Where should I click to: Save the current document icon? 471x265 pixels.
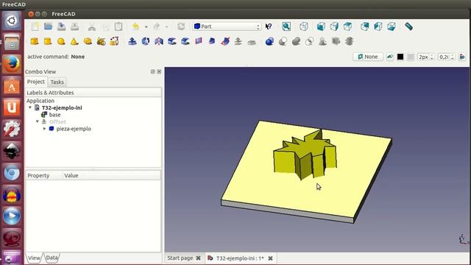[x=61, y=26]
